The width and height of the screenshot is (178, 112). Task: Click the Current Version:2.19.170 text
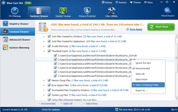pyautogui.click(x=15, y=110)
